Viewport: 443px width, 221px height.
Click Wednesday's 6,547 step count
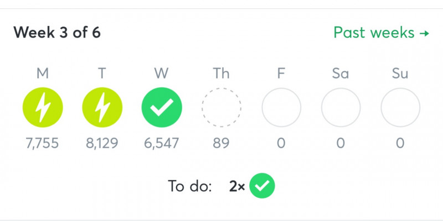(162, 144)
